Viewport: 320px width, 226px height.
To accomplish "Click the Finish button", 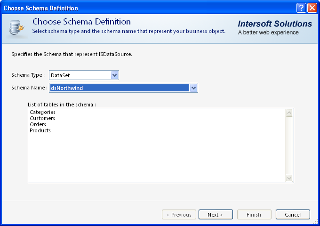I will [254, 215].
